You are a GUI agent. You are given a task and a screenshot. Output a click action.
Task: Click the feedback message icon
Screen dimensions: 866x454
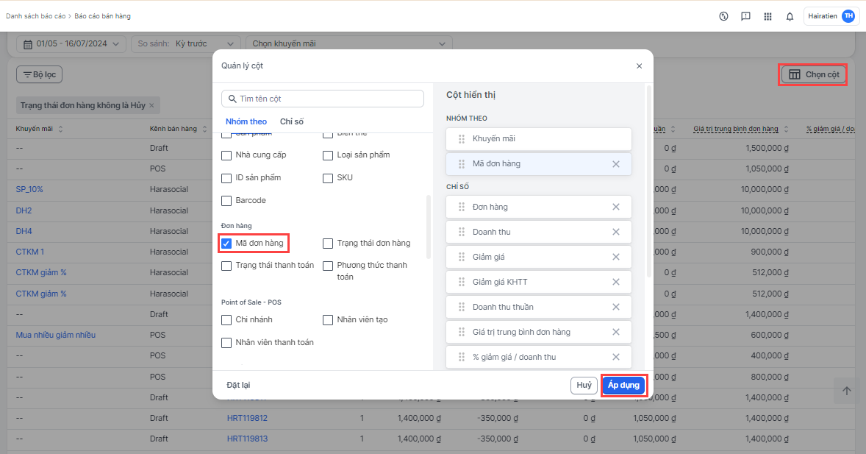coord(745,16)
